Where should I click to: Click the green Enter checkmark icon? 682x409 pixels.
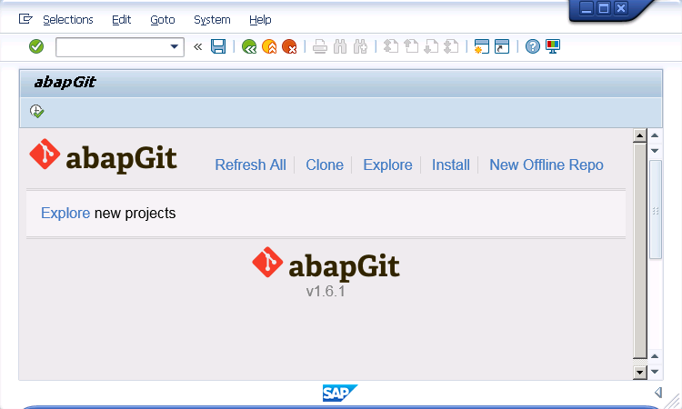coord(36,46)
